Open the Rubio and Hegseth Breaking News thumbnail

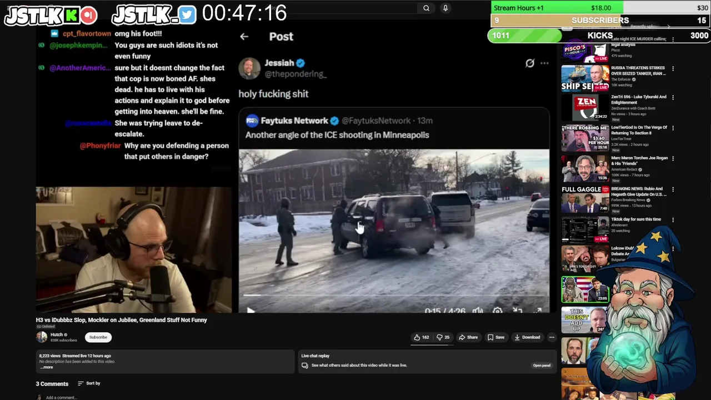click(584, 199)
